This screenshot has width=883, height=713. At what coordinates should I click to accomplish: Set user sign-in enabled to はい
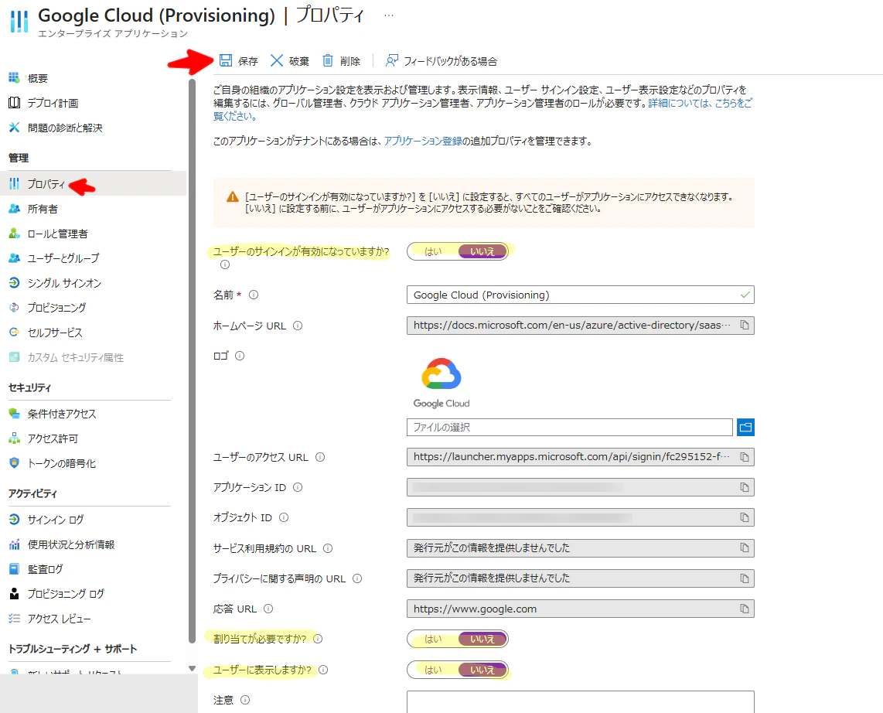433,251
